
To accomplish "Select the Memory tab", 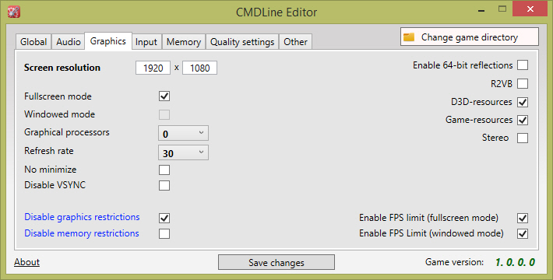I will 184,42.
